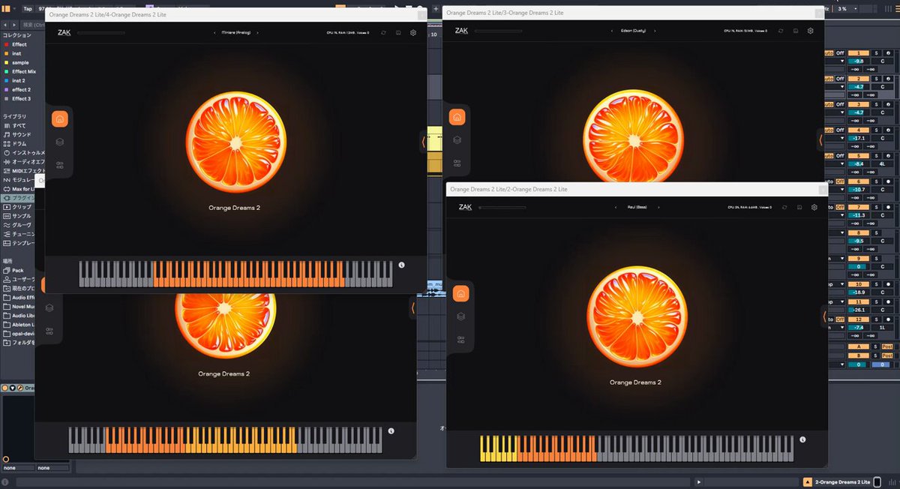This screenshot has width=900, height=489.
Task: Toggle Post button on return A
Action: pos(888,346)
